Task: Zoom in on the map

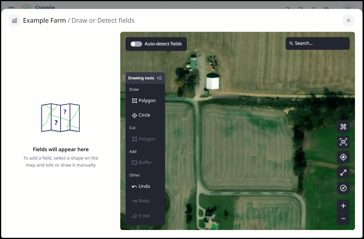Action: point(343,206)
